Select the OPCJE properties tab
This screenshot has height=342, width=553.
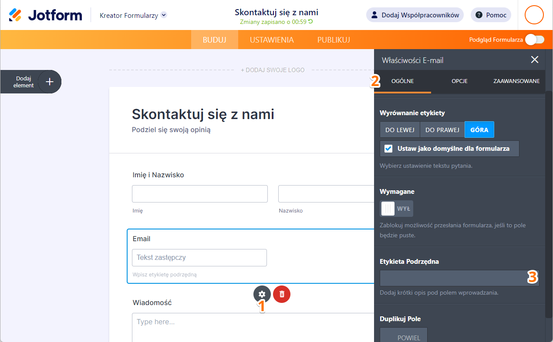click(459, 81)
